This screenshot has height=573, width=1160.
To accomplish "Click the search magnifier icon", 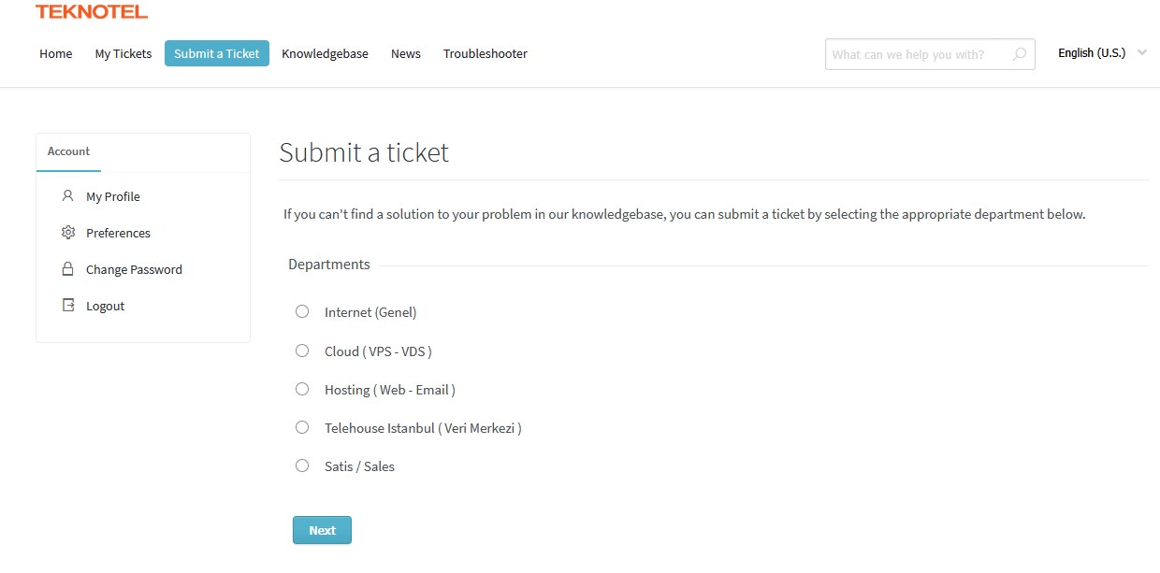I will tap(1020, 54).
